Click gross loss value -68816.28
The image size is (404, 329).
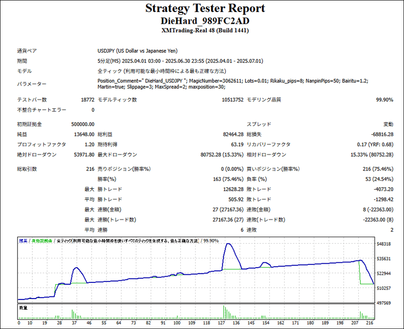click(382, 134)
